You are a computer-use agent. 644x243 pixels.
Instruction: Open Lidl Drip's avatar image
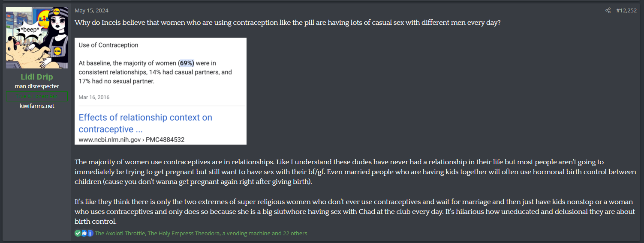click(x=37, y=38)
